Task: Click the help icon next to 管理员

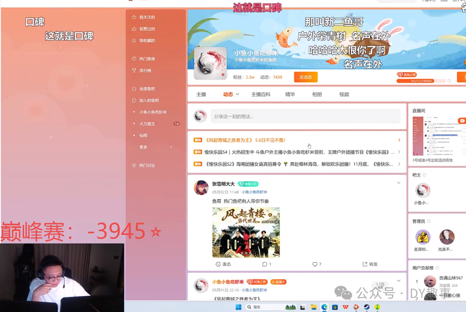Action: tap(428, 221)
